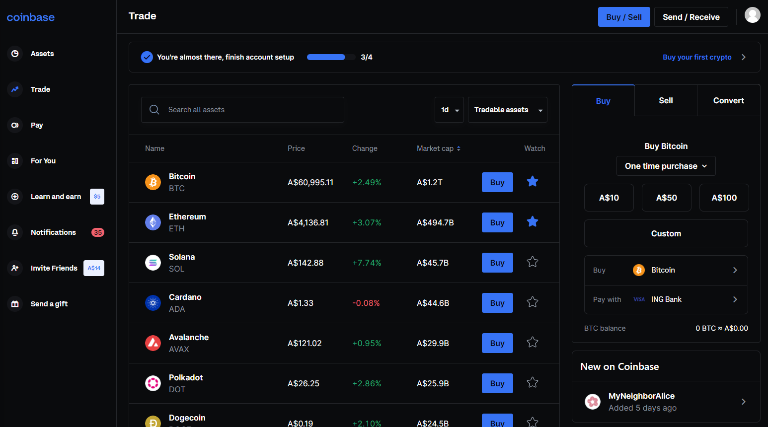The width and height of the screenshot is (768, 427).
Task: Click Buy button for Bitcoin row
Action: pos(497,182)
